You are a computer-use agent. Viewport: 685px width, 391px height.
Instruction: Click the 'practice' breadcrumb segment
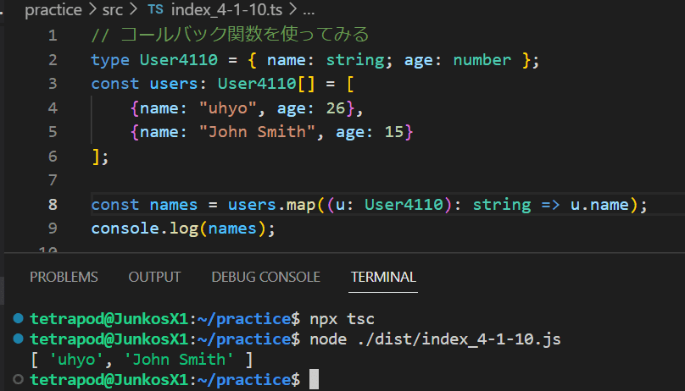point(53,9)
